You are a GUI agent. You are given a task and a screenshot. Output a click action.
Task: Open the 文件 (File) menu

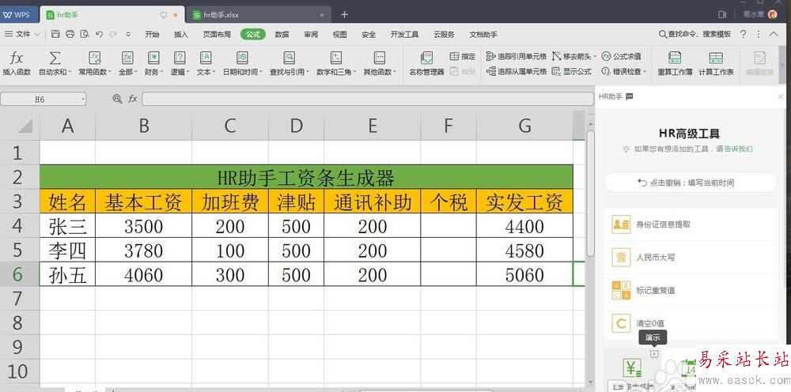pyautogui.click(x=23, y=34)
